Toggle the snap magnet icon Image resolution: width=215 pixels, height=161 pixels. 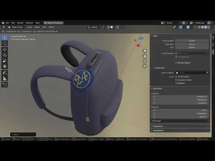(x=108, y=27)
